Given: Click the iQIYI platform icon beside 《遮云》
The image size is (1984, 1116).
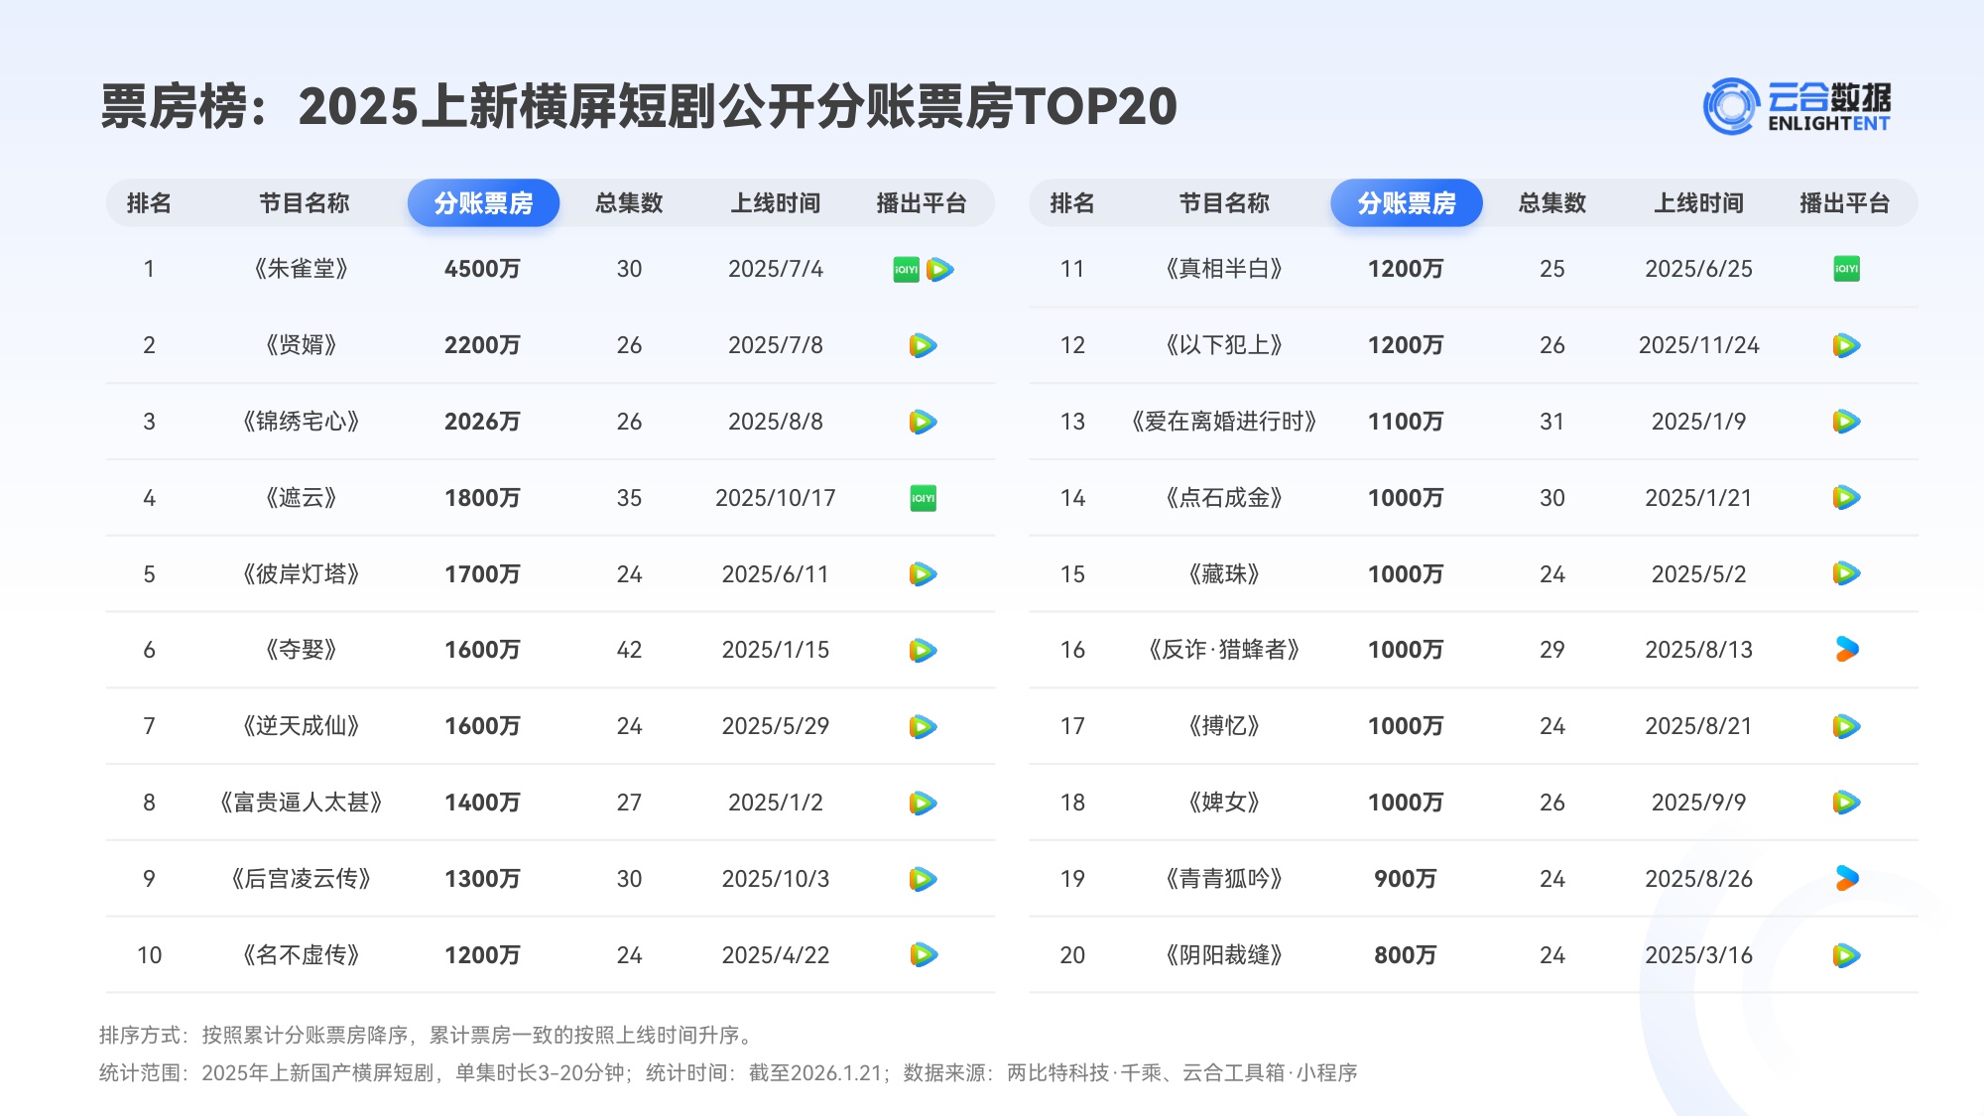Looking at the screenshot, I should tap(922, 497).
